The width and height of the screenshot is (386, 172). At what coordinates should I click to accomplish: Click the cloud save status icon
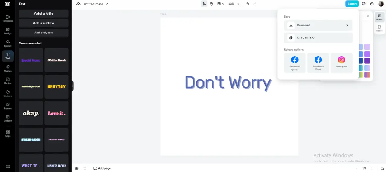click(x=78, y=4)
